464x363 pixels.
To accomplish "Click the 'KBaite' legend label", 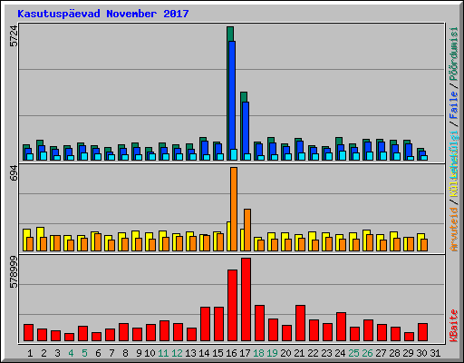I will (x=454, y=326).
